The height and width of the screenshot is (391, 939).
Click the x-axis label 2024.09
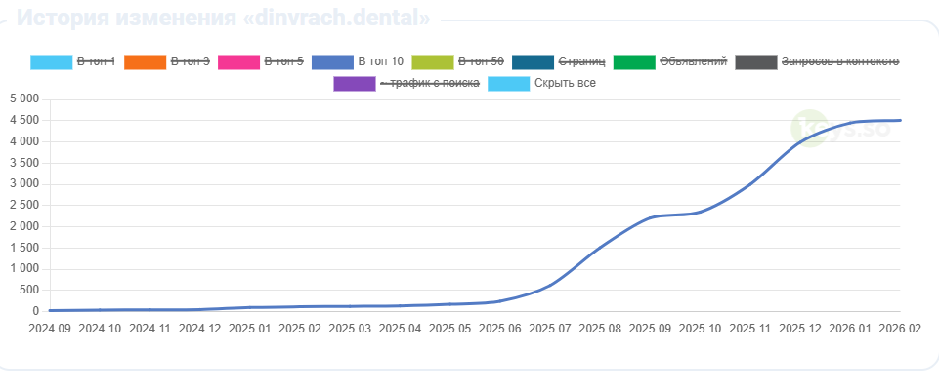50,329
